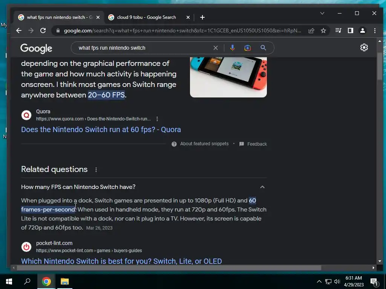Click horizontal scrollbar right arrow
The width and height of the screenshot is (386, 289).
coord(374,268)
